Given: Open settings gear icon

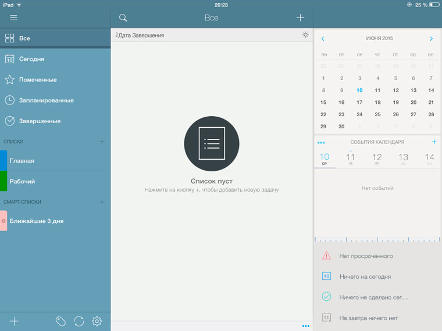Looking at the screenshot, I should pyautogui.click(x=97, y=321).
